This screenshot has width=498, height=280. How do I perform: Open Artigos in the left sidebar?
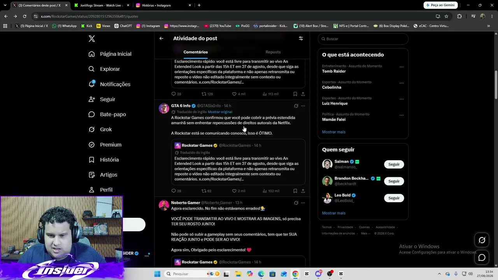pyautogui.click(x=103, y=175)
